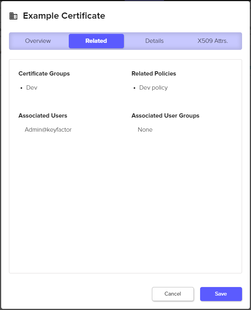Click the certificate grid icon beside the title
The width and height of the screenshot is (251, 310).
(14, 16)
